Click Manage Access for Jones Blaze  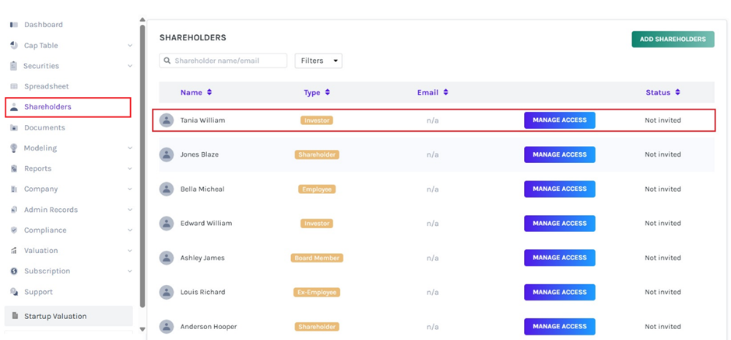(559, 154)
